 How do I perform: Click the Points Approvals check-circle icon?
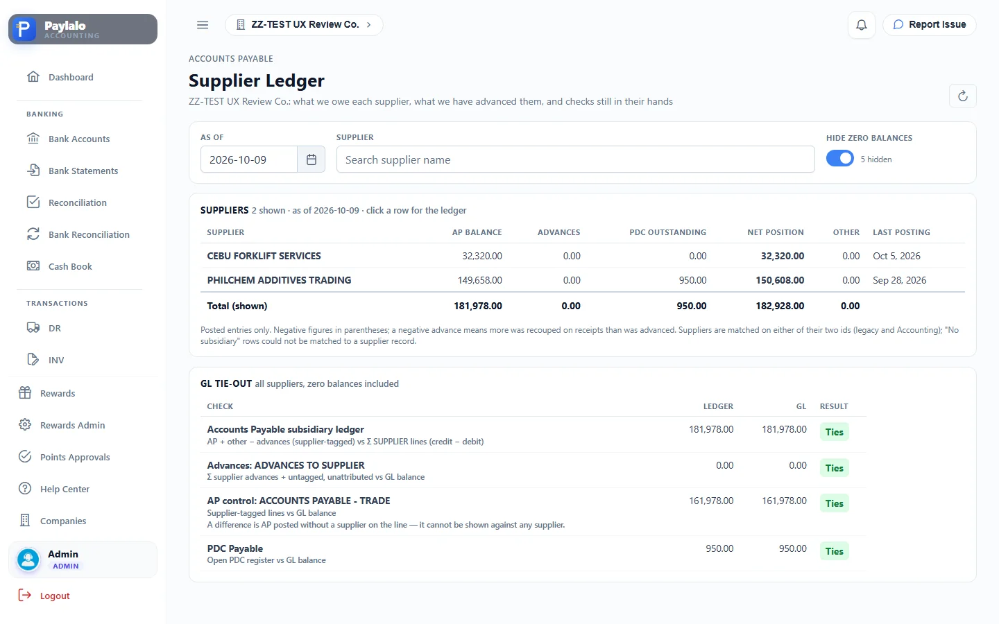[25, 457]
